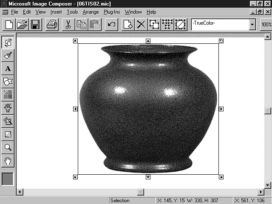
Task: Click the current color swatch
Action: point(8,179)
